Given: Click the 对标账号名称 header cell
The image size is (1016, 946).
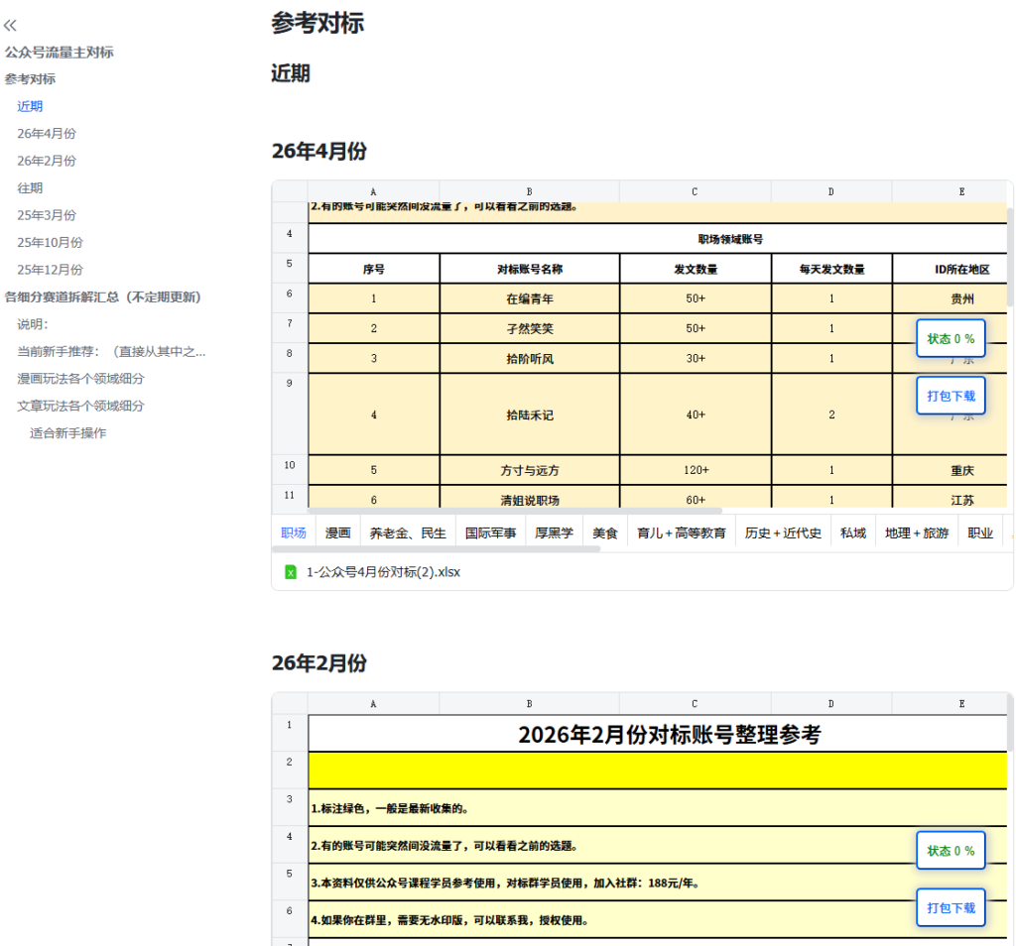Looking at the screenshot, I should pyautogui.click(x=530, y=269).
